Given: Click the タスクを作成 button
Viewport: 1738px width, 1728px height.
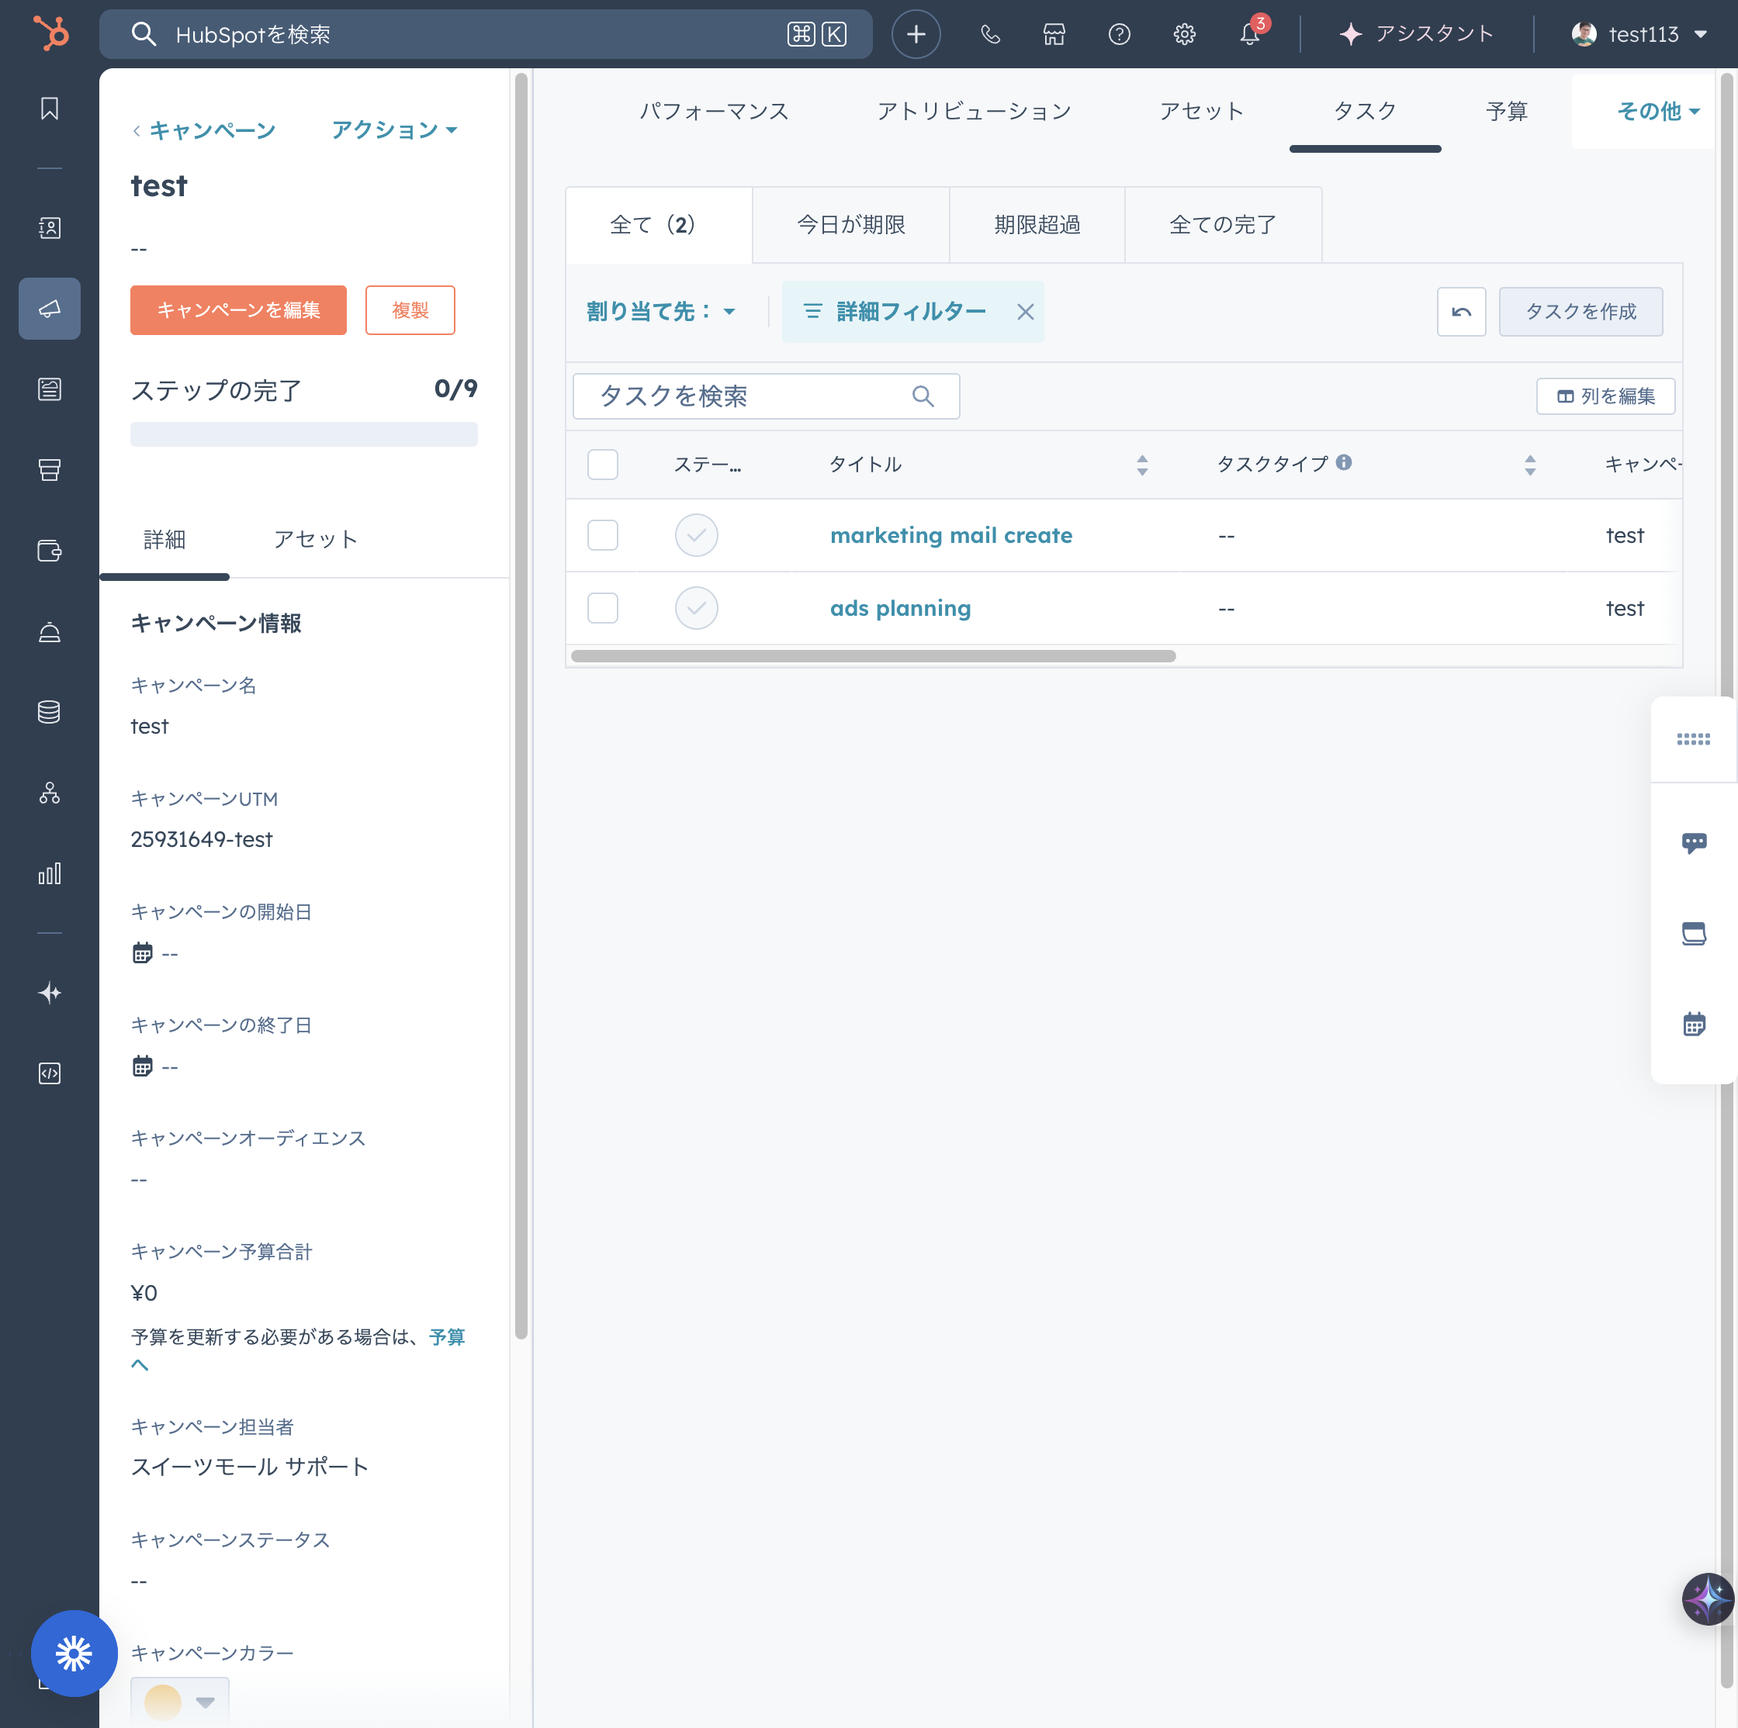Looking at the screenshot, I should [x=1580, y=311].
